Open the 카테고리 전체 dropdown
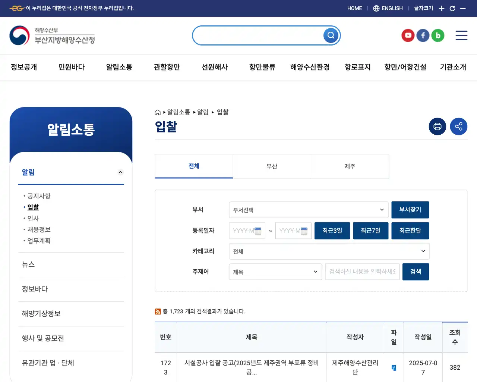This screenshot has height=382, width=477. coord(329,251)
